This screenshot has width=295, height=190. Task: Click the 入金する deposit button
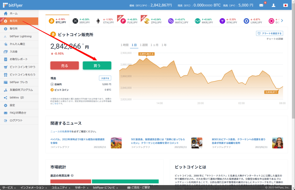(105, 78)
